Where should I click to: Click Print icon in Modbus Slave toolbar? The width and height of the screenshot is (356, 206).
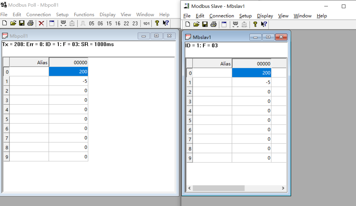click(213, 25)
